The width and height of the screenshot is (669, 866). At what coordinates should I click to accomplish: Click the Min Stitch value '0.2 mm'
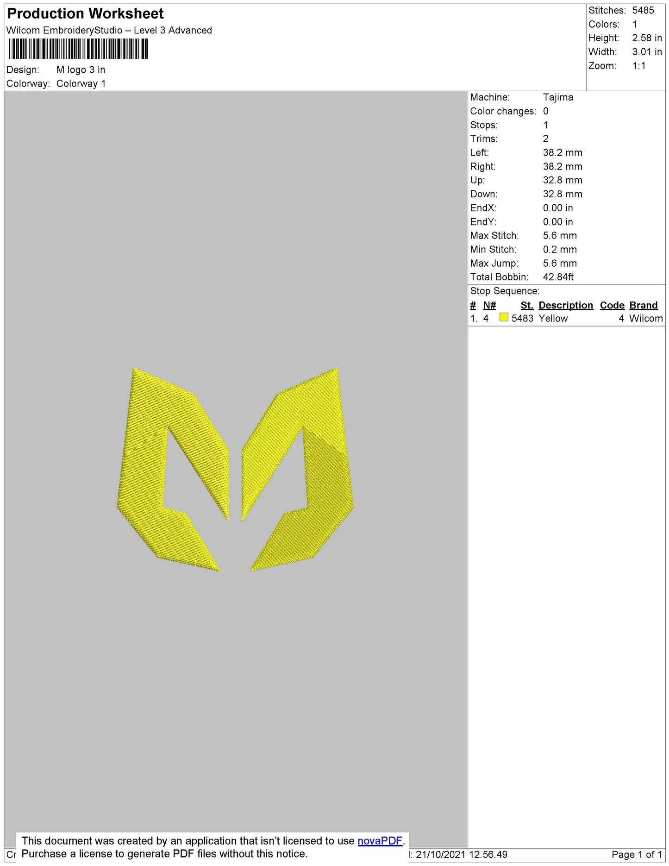coord(560,249)
